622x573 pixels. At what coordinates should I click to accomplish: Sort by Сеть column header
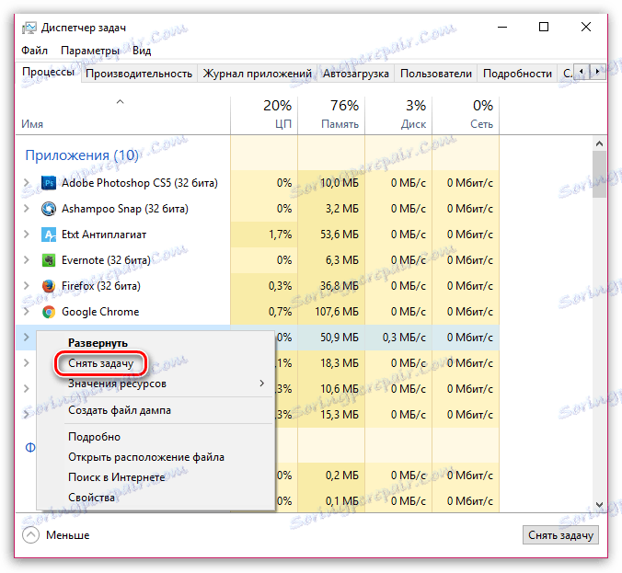(x=466, y=115)
